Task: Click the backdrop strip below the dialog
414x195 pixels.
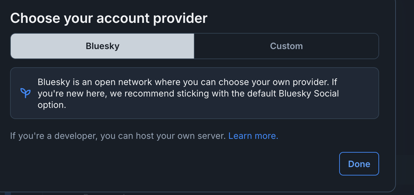Action: tap(201, 194)
